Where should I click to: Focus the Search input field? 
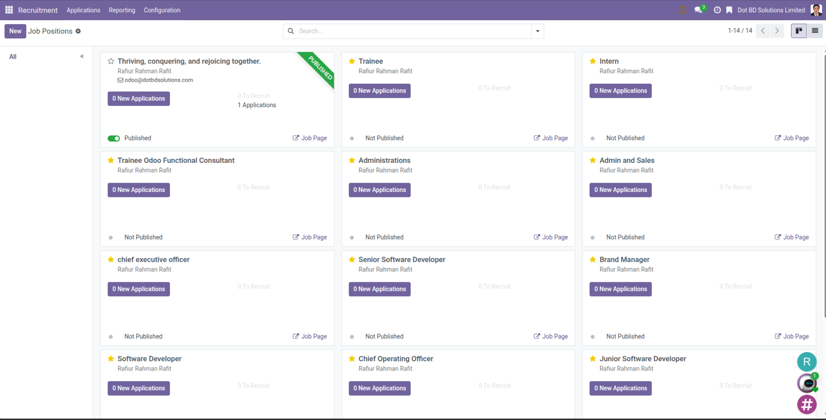413,31
